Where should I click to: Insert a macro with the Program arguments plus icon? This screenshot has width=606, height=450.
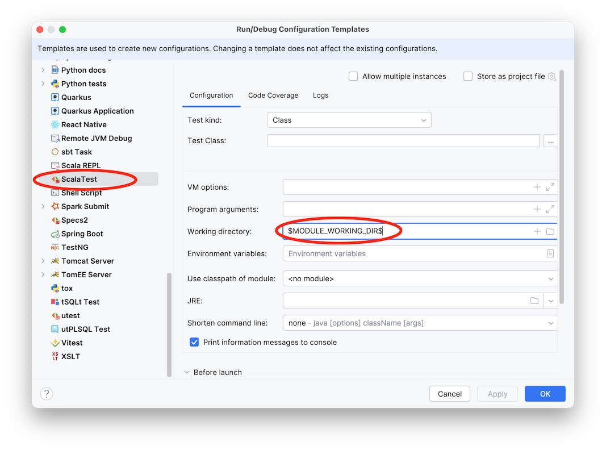[x=537, y=209]
